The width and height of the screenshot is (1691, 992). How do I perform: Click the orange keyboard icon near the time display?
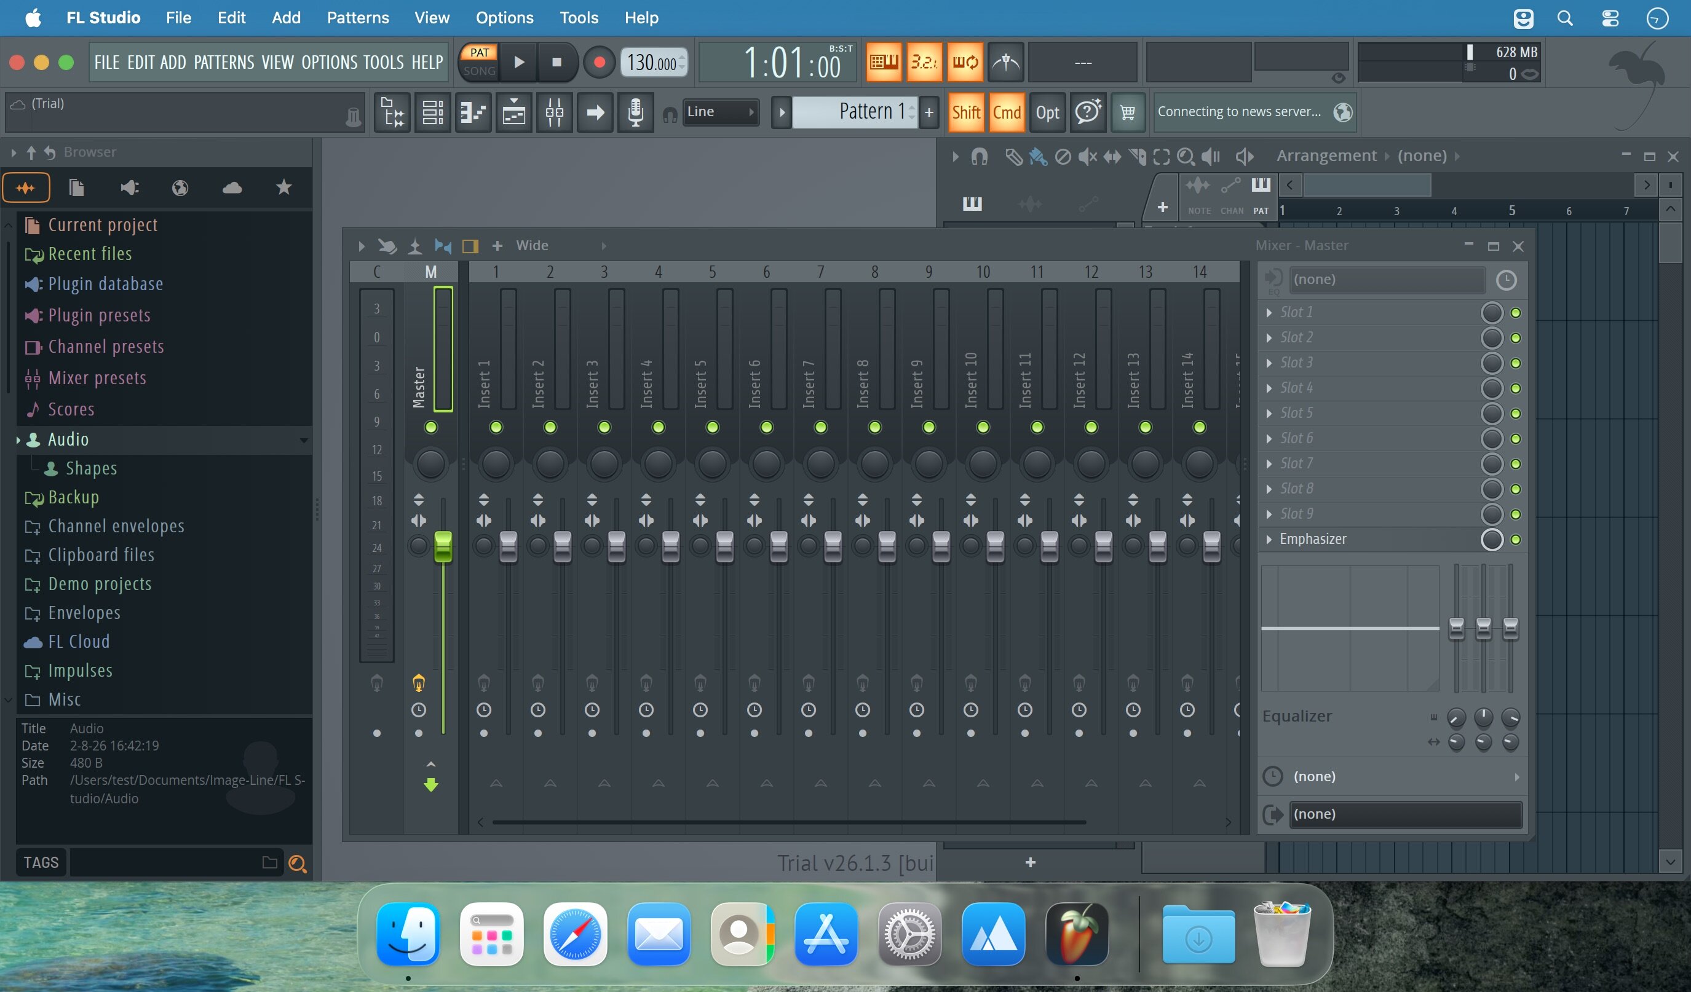click(x=884, y=62)
